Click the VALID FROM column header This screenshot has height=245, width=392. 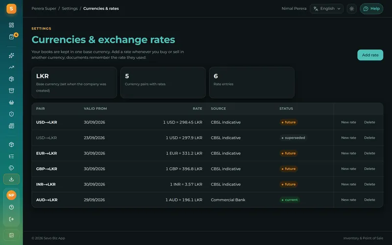pos(95,108)
